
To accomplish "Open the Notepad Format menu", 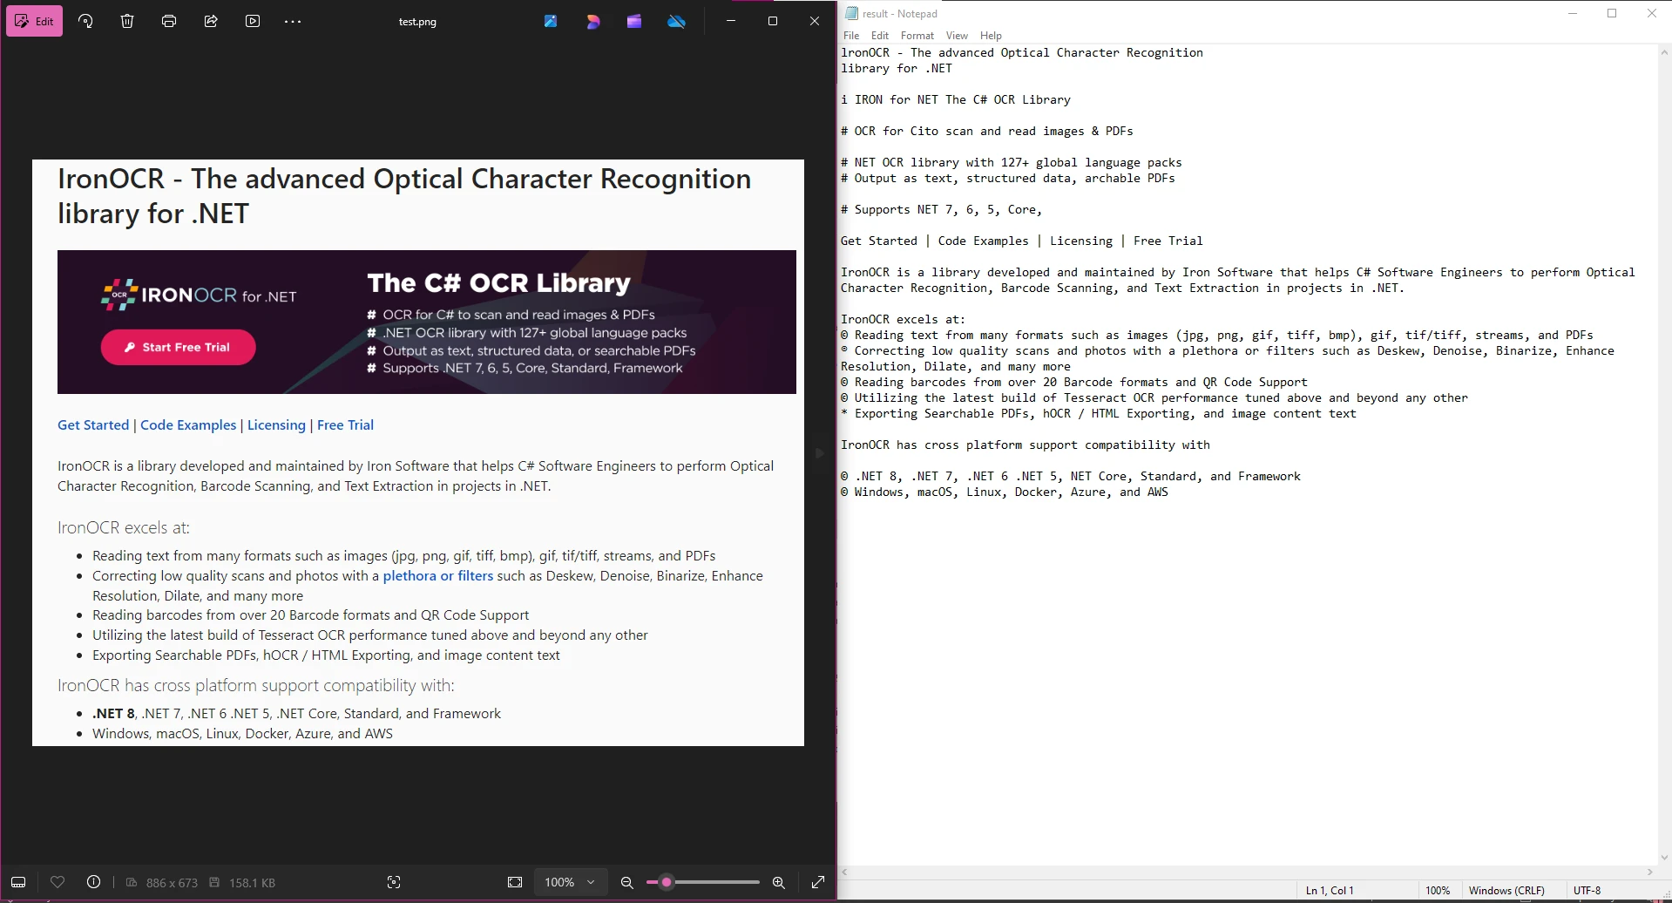I will 917,36.
